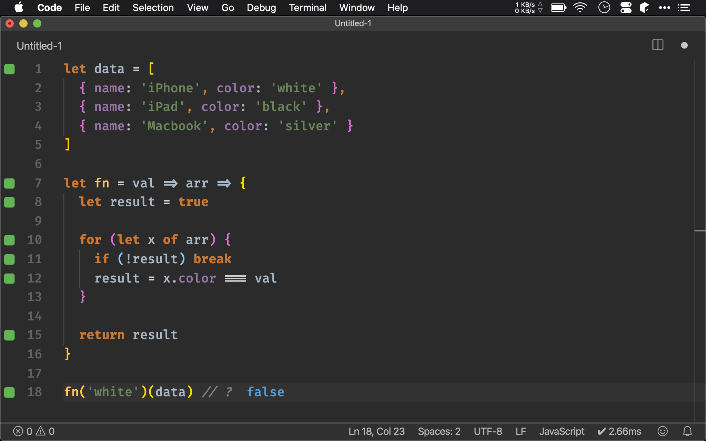Click the LF end-of-line button
The image size is (706, 441).
pos(521,431)
